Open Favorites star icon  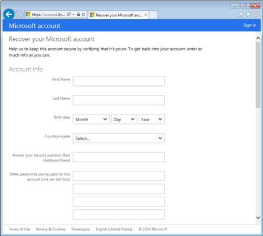(x=248, y=14)
